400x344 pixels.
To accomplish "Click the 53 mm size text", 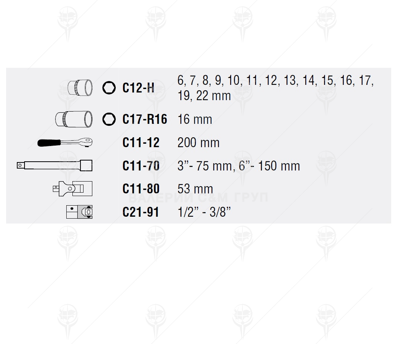I will pos(195,189).
